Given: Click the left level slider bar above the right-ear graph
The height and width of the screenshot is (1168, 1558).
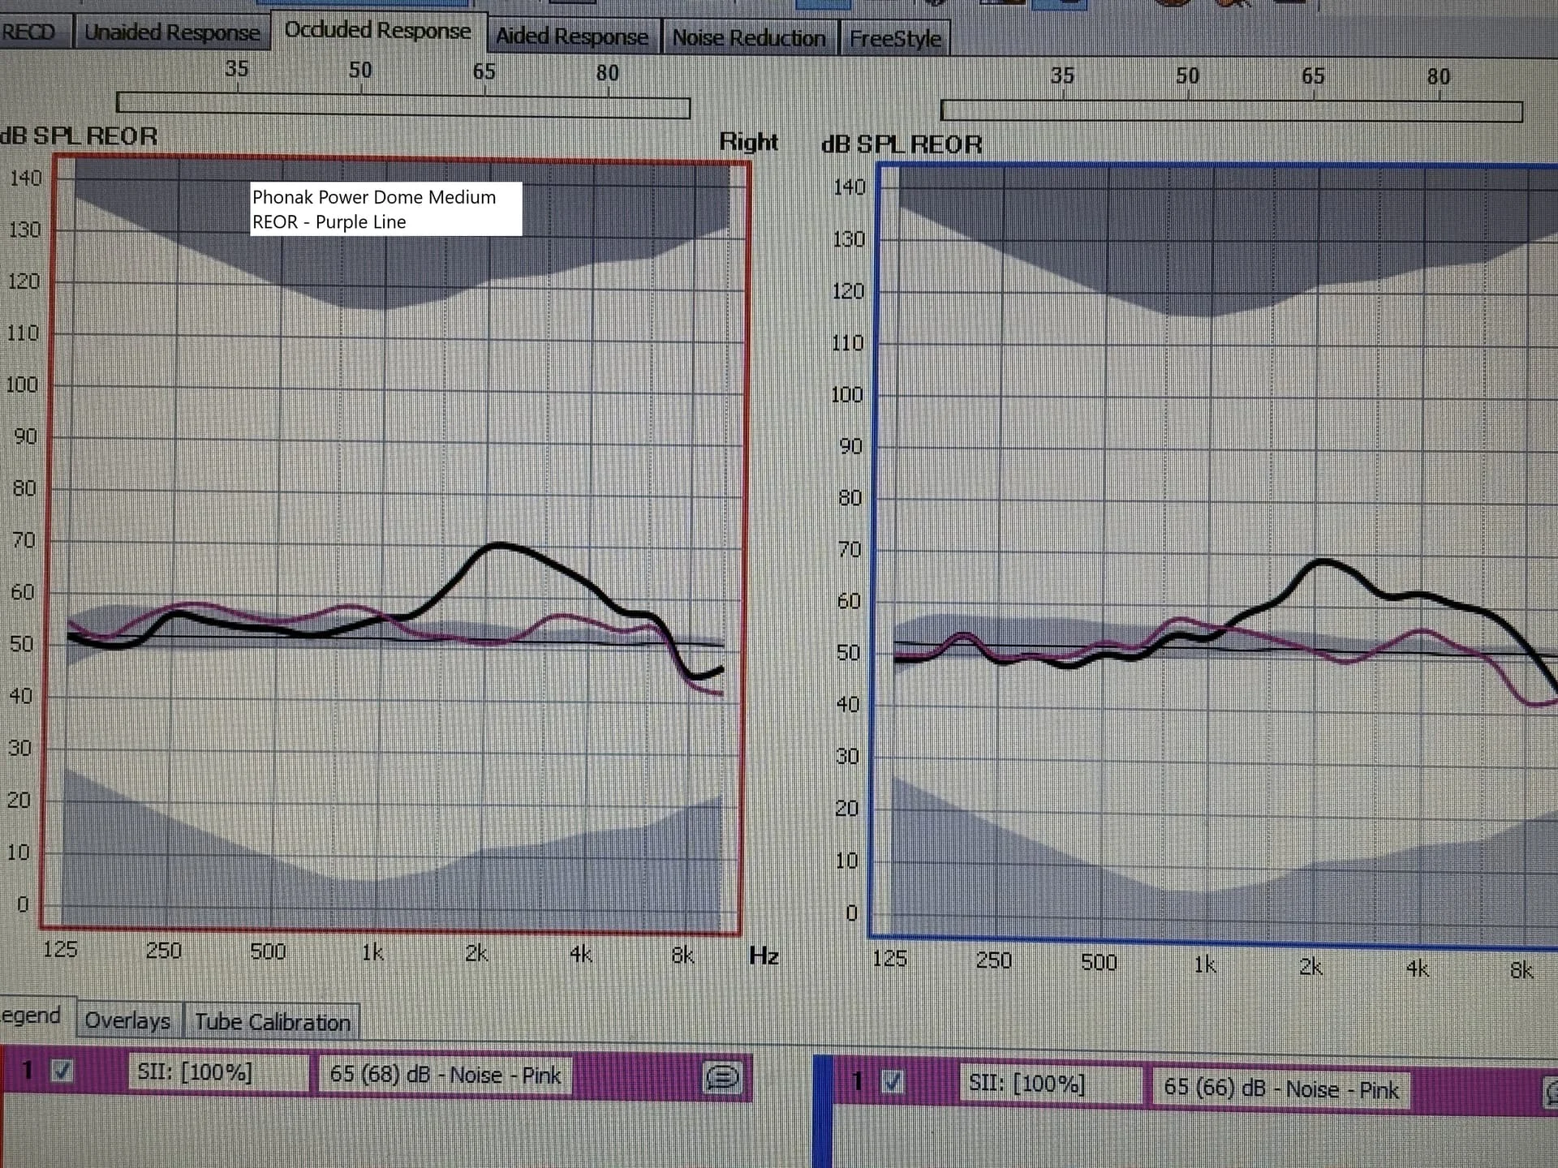Looking at the screenshot, I should [x=403, y=105].
